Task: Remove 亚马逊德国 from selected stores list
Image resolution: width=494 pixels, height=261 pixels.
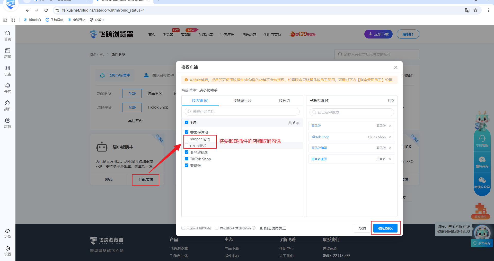Action: pyautogui.click(x=390, y=148)
